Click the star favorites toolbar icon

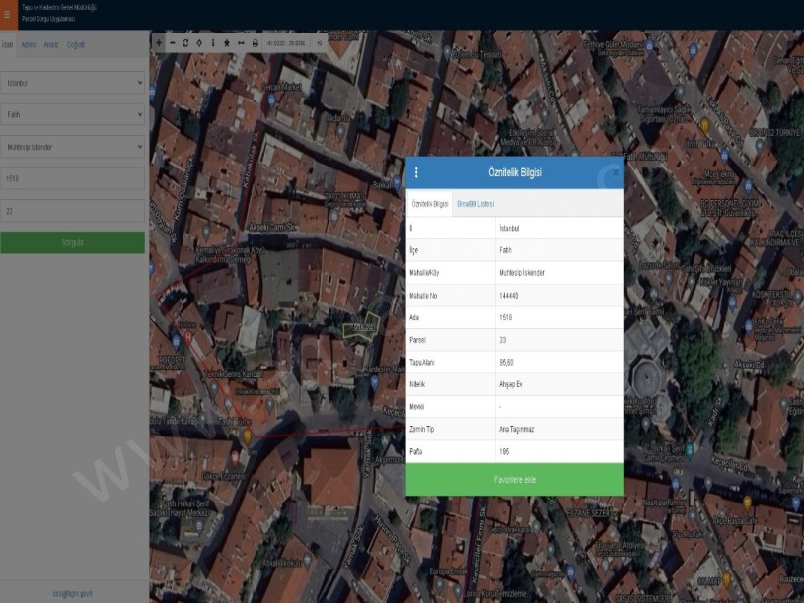click(x=227, y=43)
